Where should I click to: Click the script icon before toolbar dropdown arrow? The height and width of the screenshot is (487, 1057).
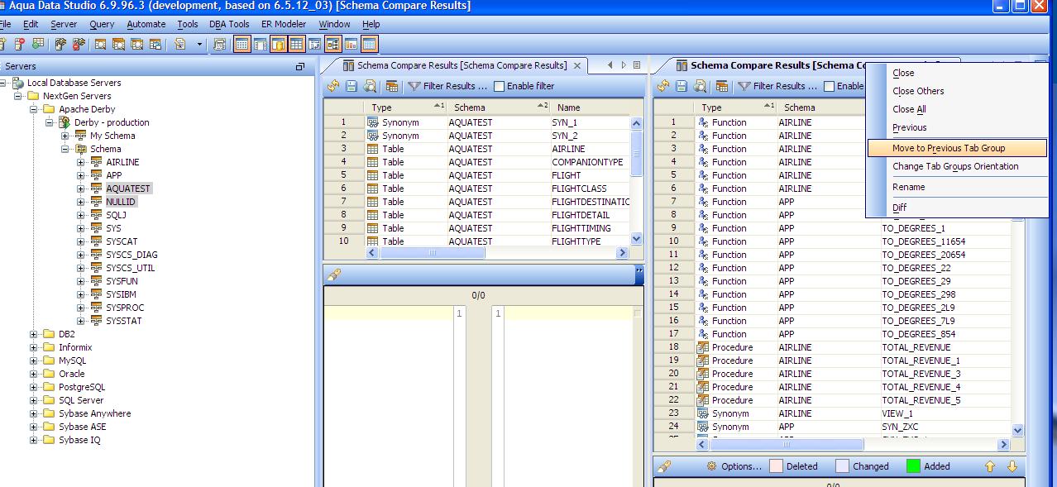179,44
